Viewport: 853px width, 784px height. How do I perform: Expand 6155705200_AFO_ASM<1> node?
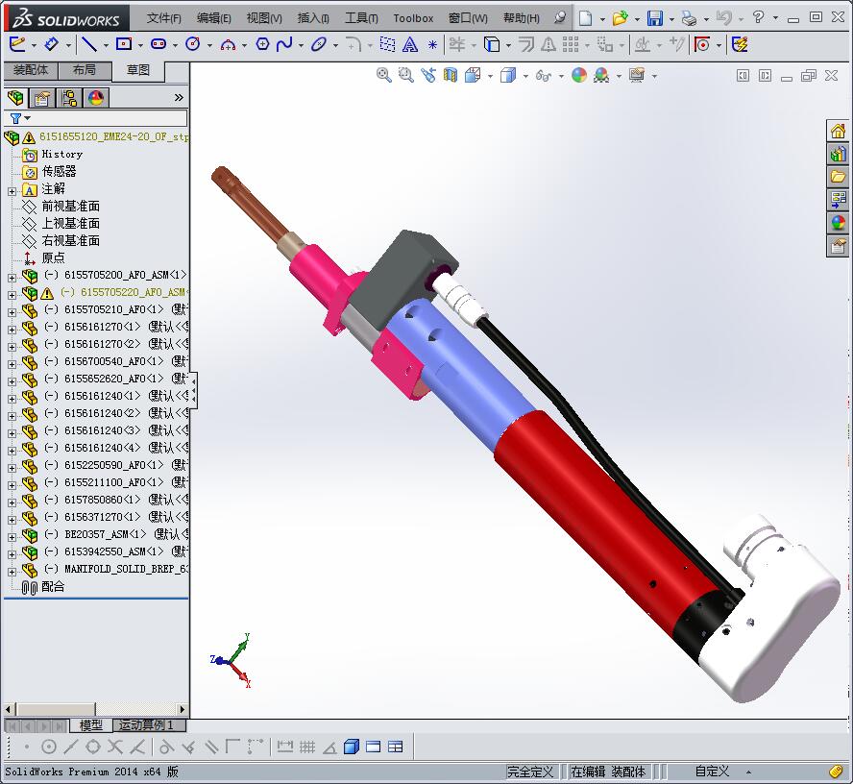tap(12, 278)
